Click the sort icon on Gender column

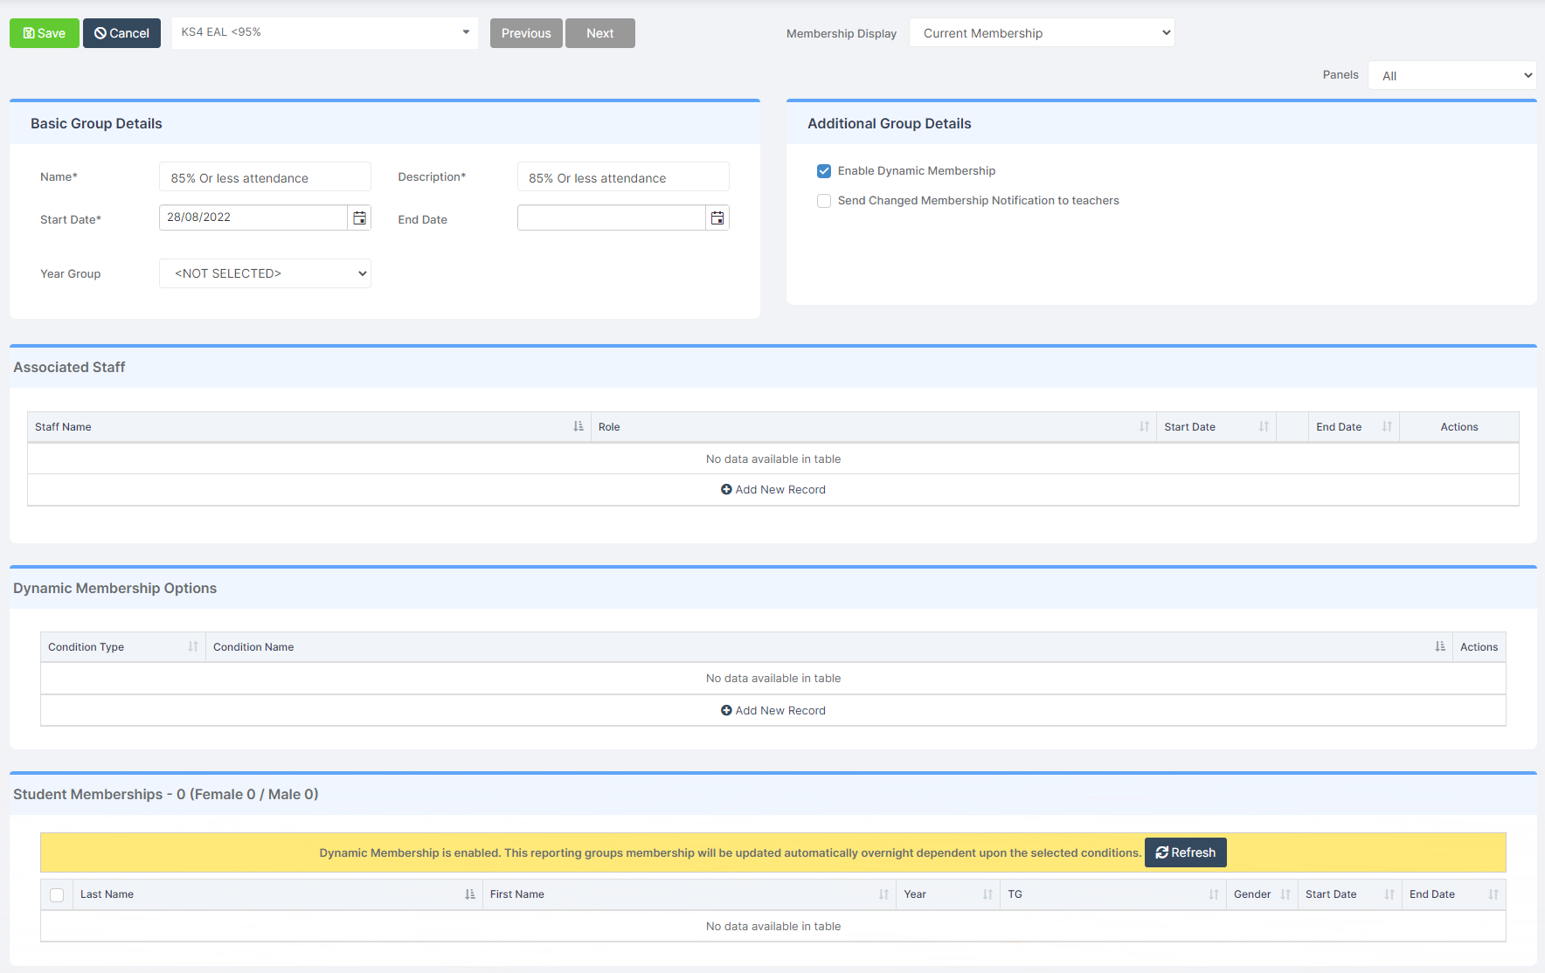click(1285, 894)
